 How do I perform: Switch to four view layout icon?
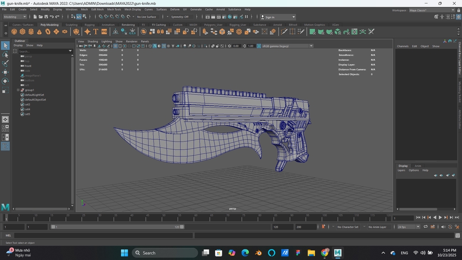pos(5,128)
